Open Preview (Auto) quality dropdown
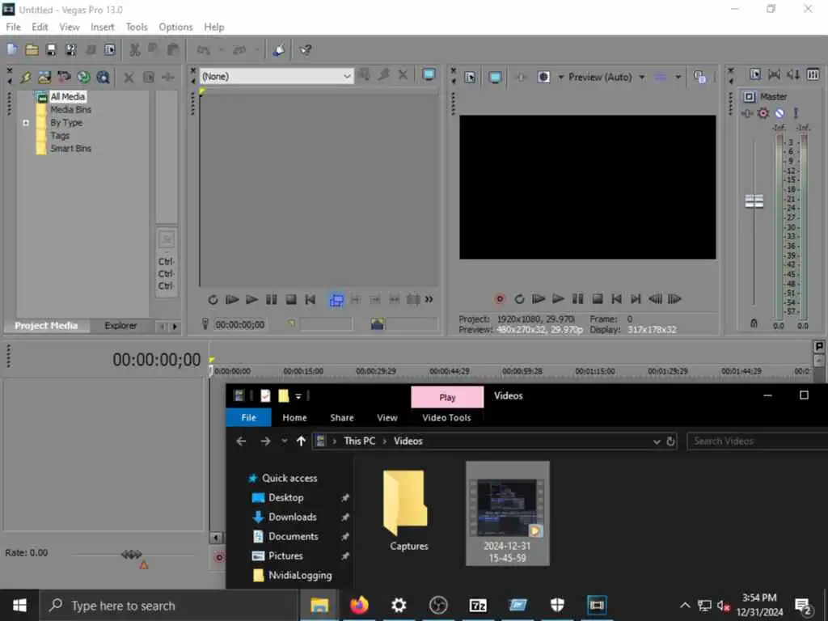 coord(642,77)
